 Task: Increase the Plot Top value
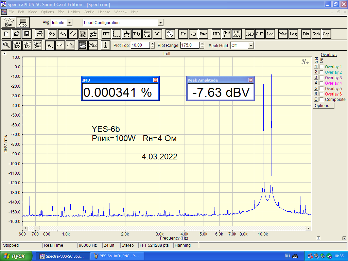click(x=153, y=44)
